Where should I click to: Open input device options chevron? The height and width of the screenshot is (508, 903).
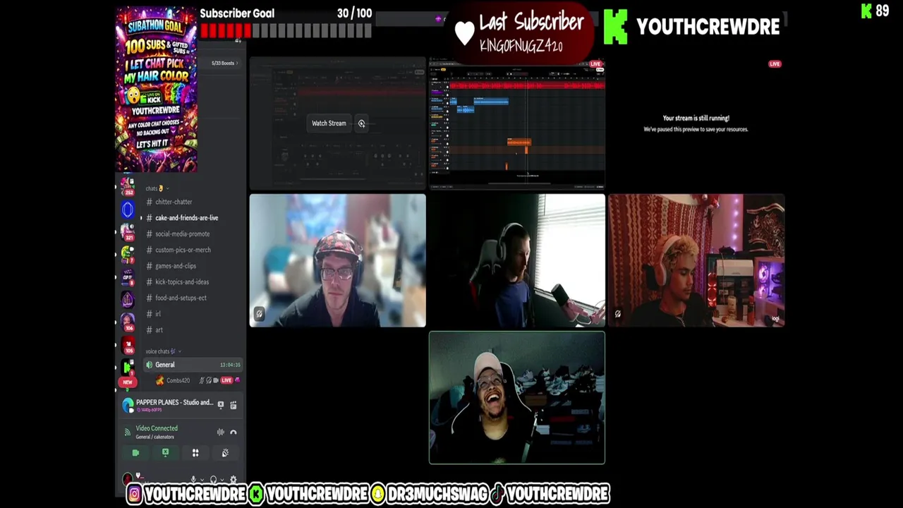201,480
